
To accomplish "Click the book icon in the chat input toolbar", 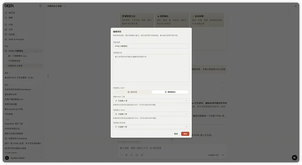I will click(x=137, y=155).
